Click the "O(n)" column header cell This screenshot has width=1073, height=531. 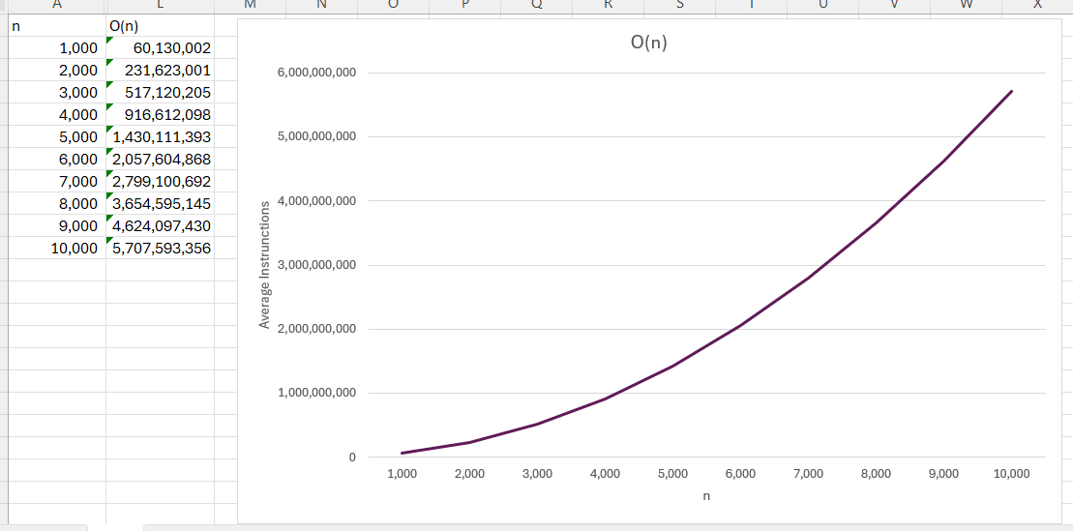[x=161, y=26]
